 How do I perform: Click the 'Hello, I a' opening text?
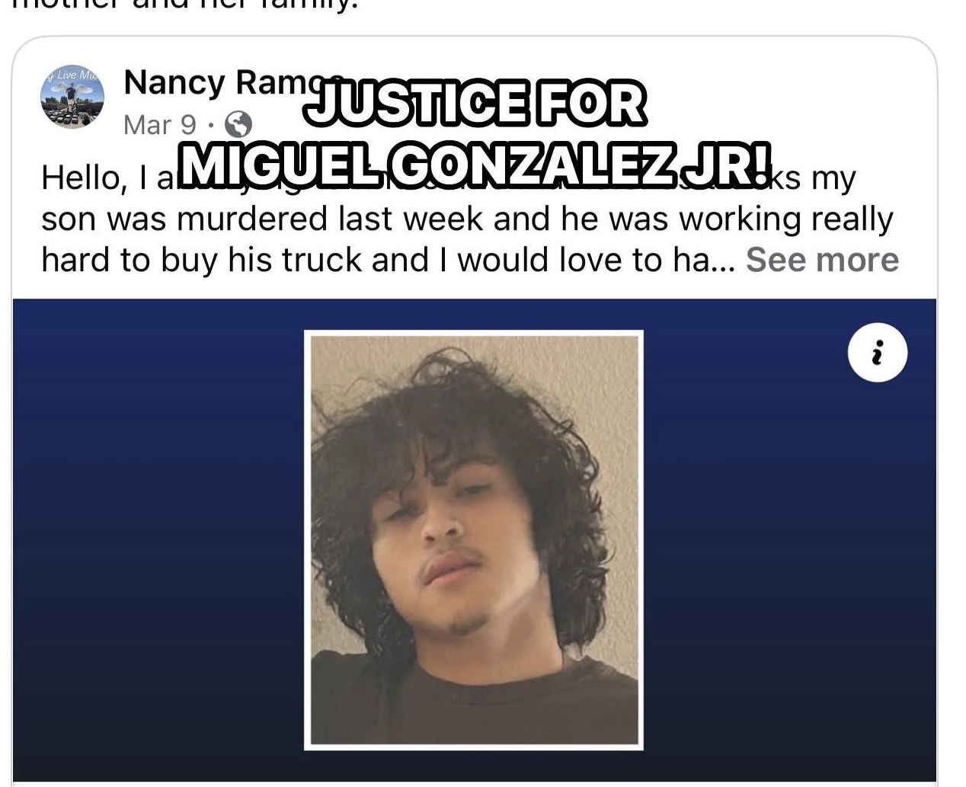(x=107, y=178)
